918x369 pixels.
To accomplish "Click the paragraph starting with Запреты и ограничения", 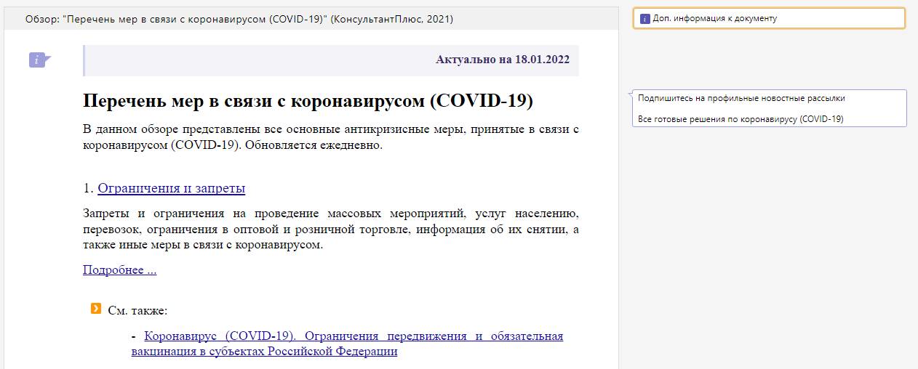I will 331,230.
